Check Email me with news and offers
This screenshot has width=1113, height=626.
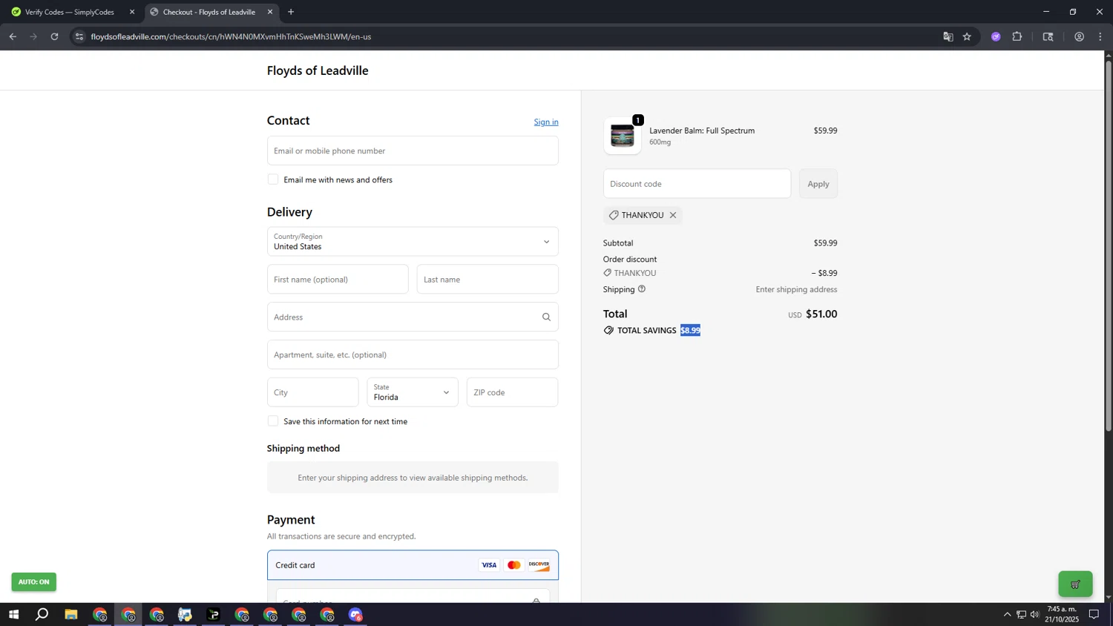[x=273, y=179]
